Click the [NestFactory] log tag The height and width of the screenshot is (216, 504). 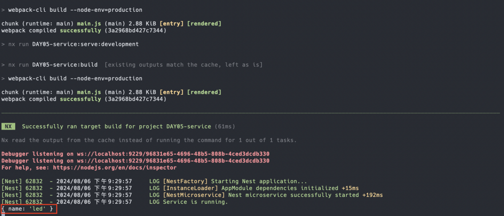pos(186,181)
